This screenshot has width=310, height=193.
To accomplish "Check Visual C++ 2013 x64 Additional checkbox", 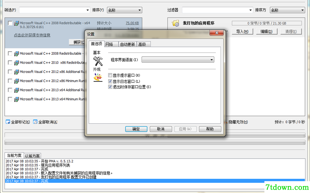I will [x=10, y=90].
